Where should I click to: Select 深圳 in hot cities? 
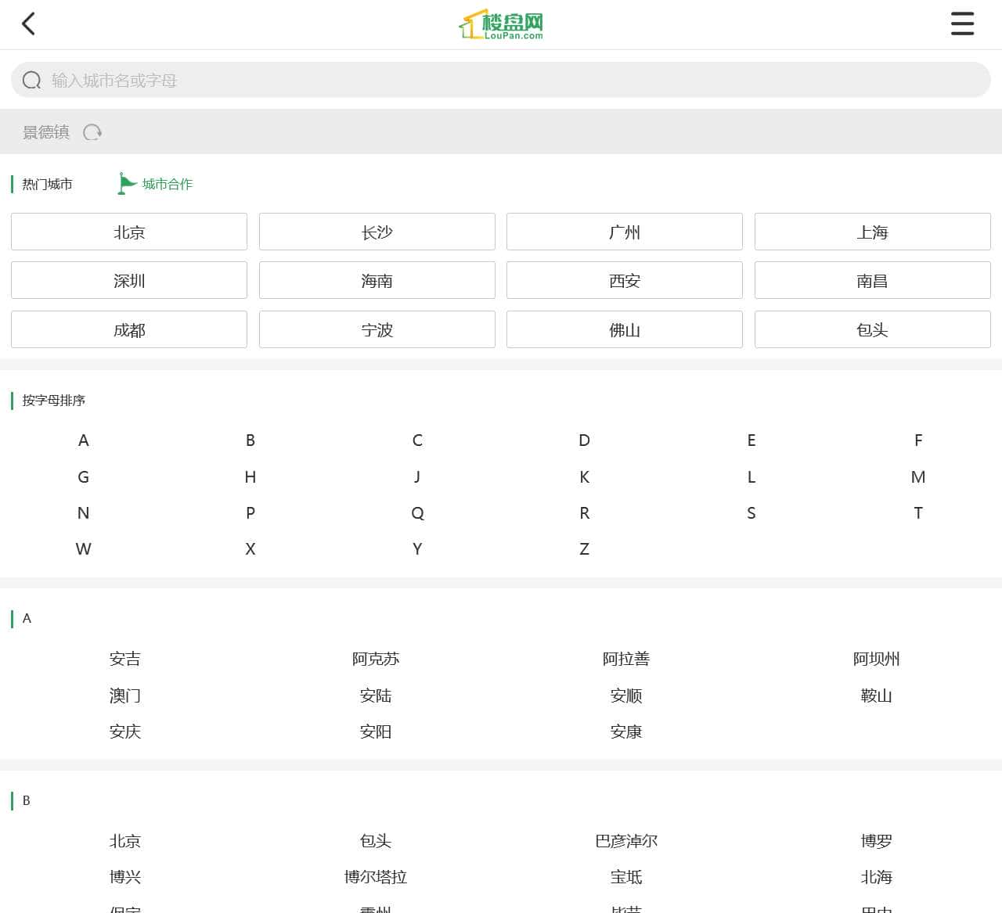pos(129,281)
